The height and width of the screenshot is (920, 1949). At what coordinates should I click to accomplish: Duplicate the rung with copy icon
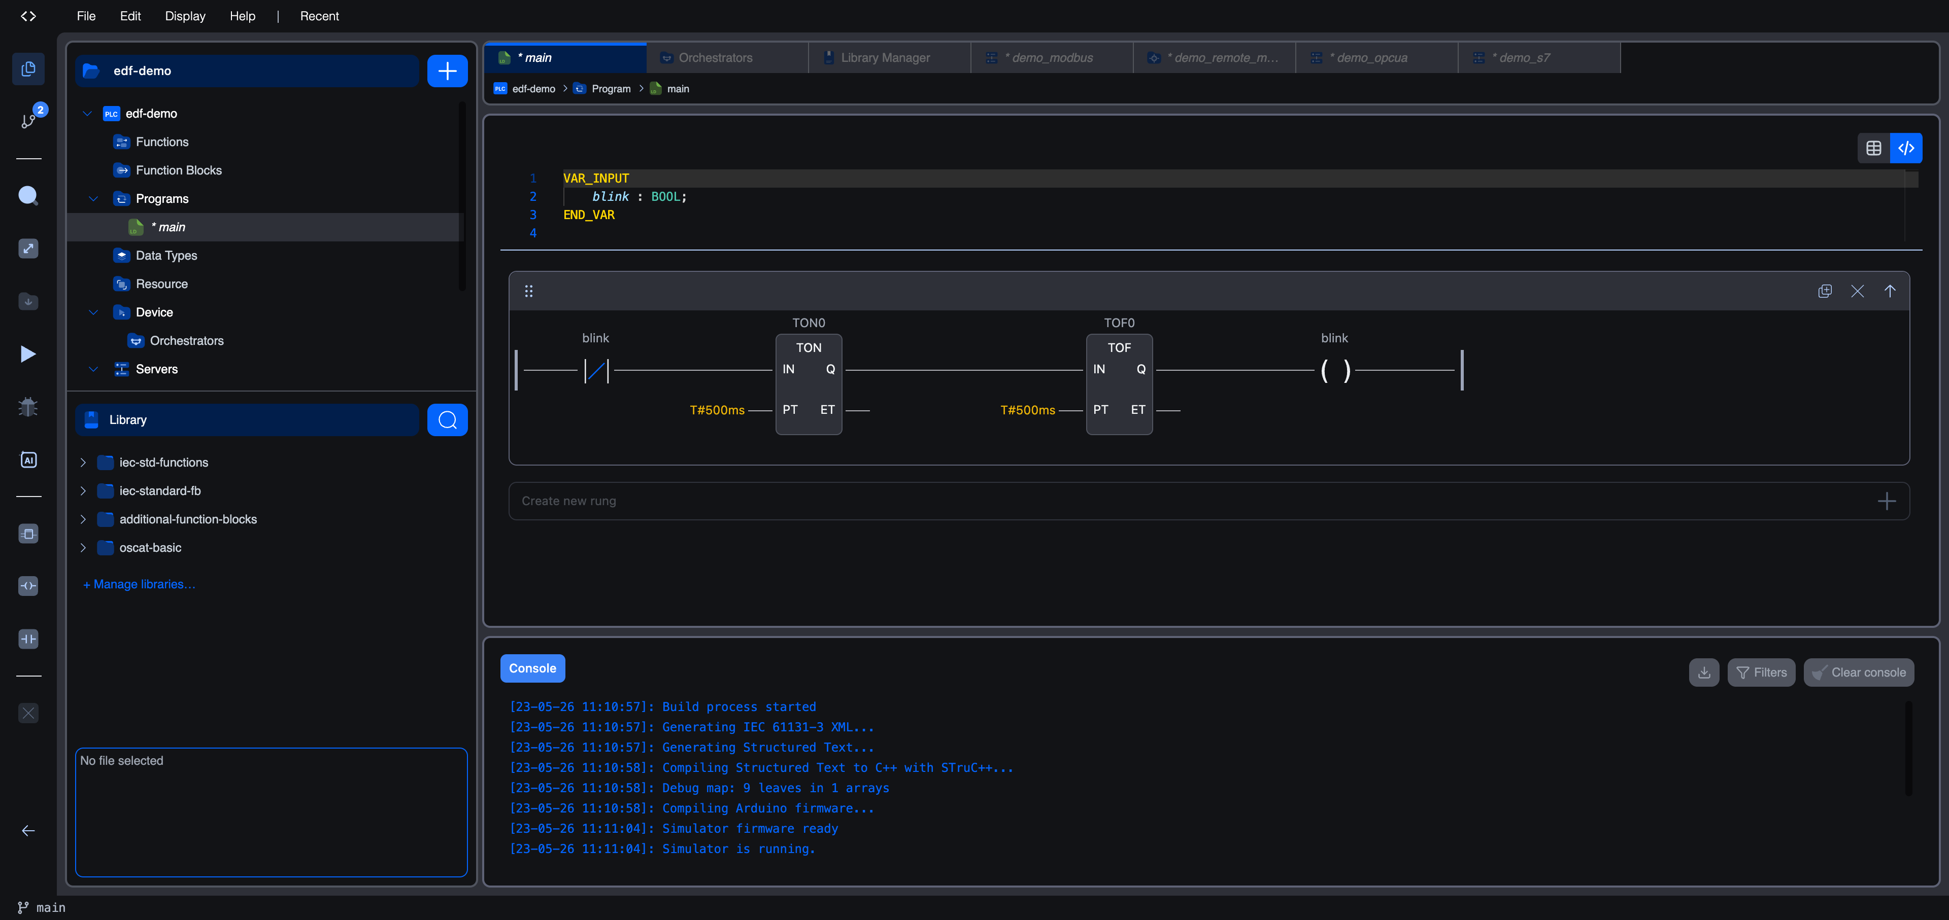click(1825, 291)
